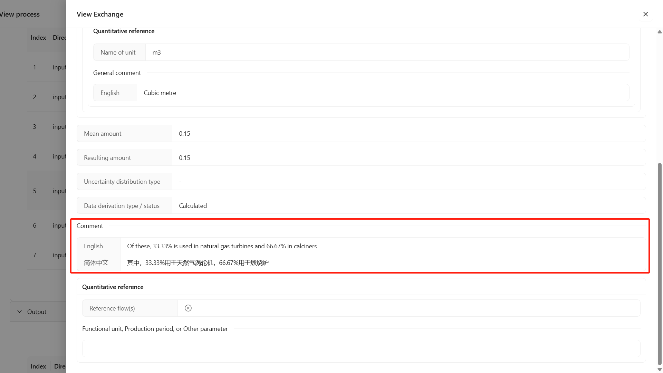Click the Reference flow(s) circled-x icon
The height and width of the screenshot is (373, 663).
point(188,308)
